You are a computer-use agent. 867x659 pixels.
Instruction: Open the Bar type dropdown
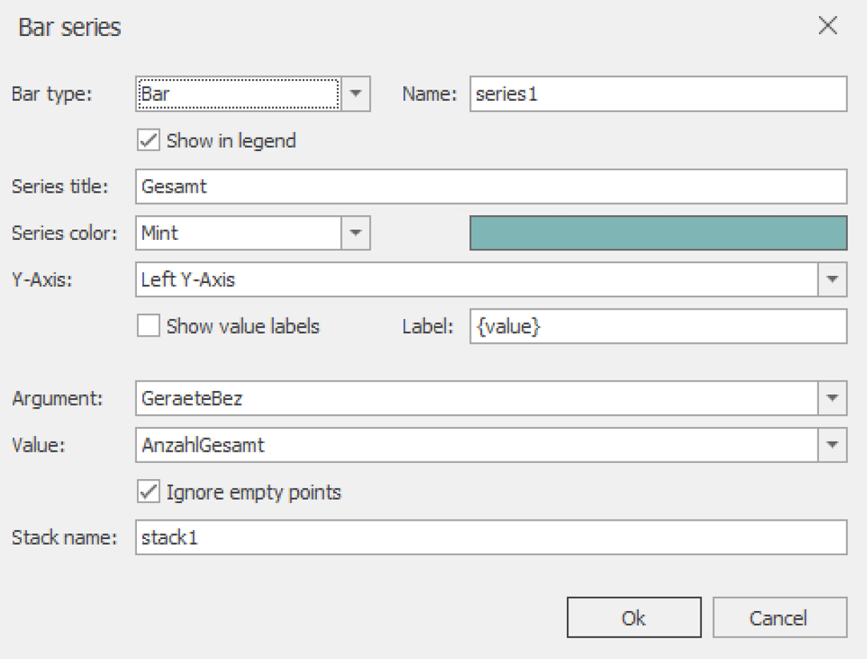[355, 94]
